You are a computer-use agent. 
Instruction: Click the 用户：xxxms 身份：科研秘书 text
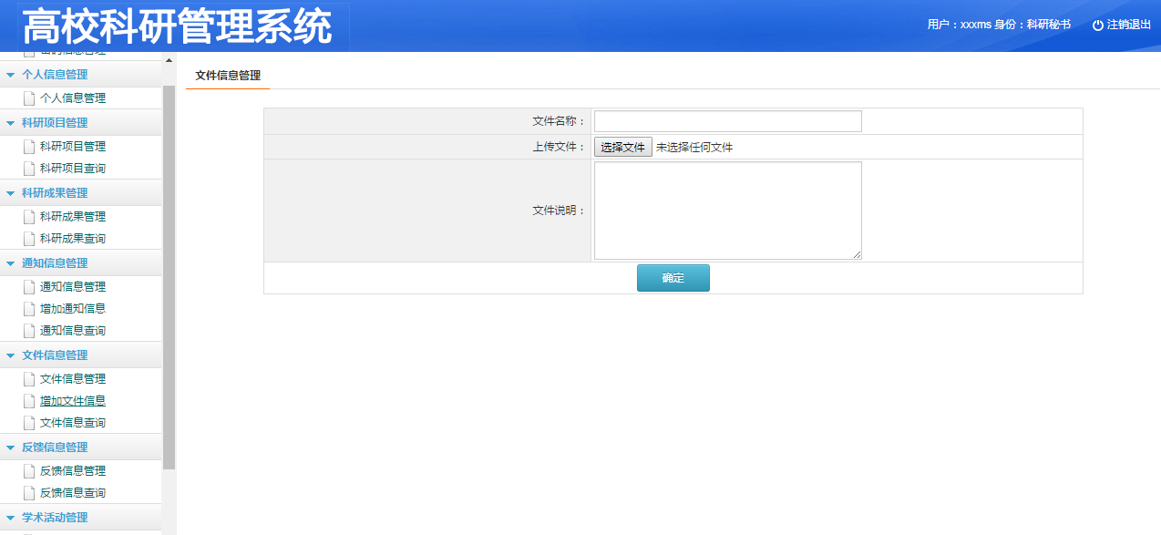pos(999,26)
